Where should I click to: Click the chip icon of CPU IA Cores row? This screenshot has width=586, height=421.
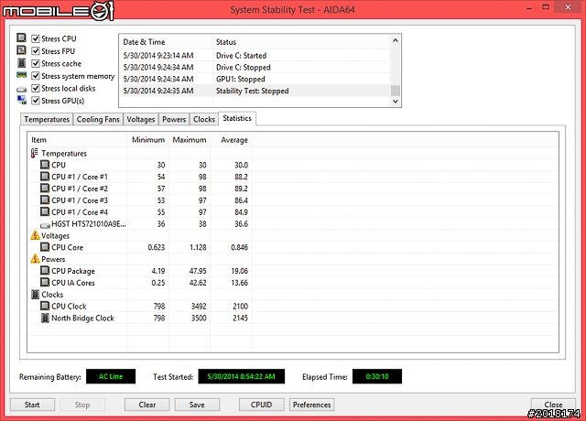coord(45,282)
